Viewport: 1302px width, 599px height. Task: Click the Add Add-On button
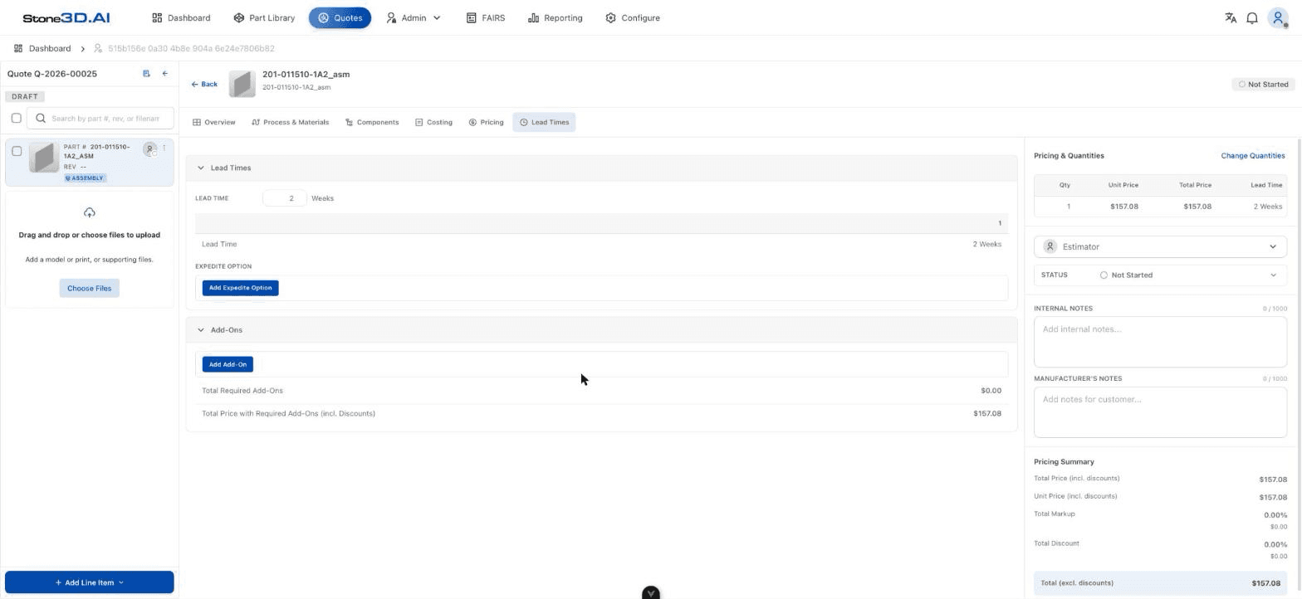click(x=228, y=364)
